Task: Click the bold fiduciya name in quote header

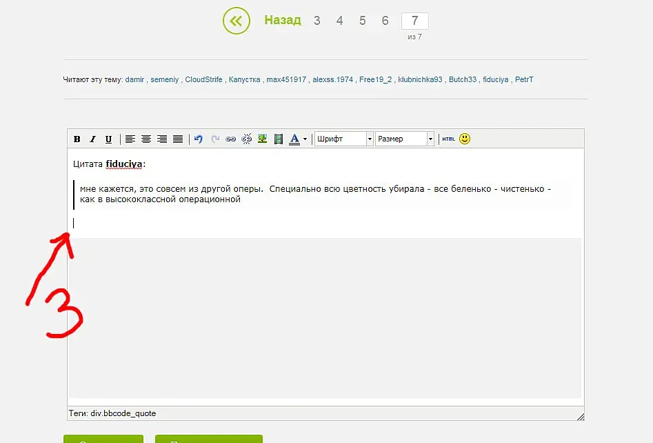Action: coord(123,164)
